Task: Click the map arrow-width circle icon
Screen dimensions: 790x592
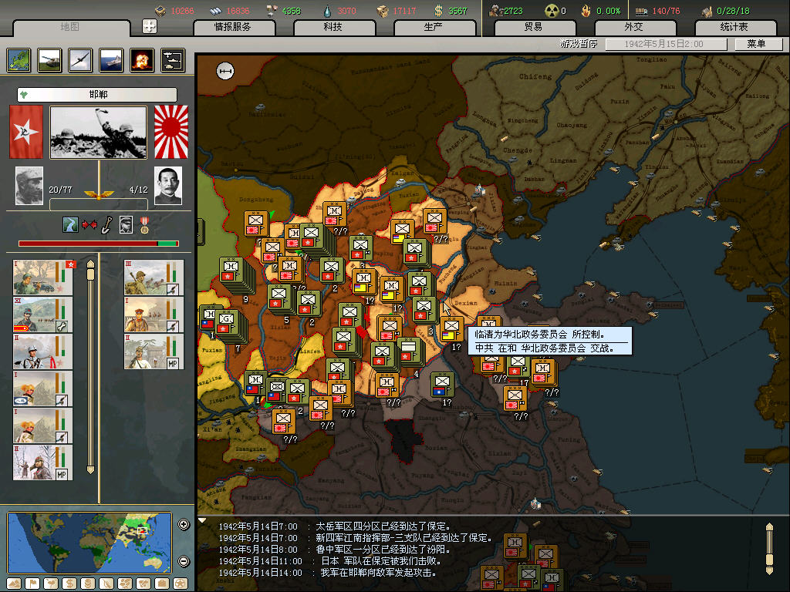Action: pos(225,71)
